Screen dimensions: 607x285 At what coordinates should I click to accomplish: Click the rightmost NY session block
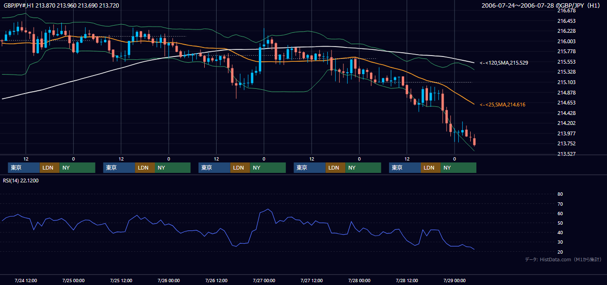click(x=458, y=168)
